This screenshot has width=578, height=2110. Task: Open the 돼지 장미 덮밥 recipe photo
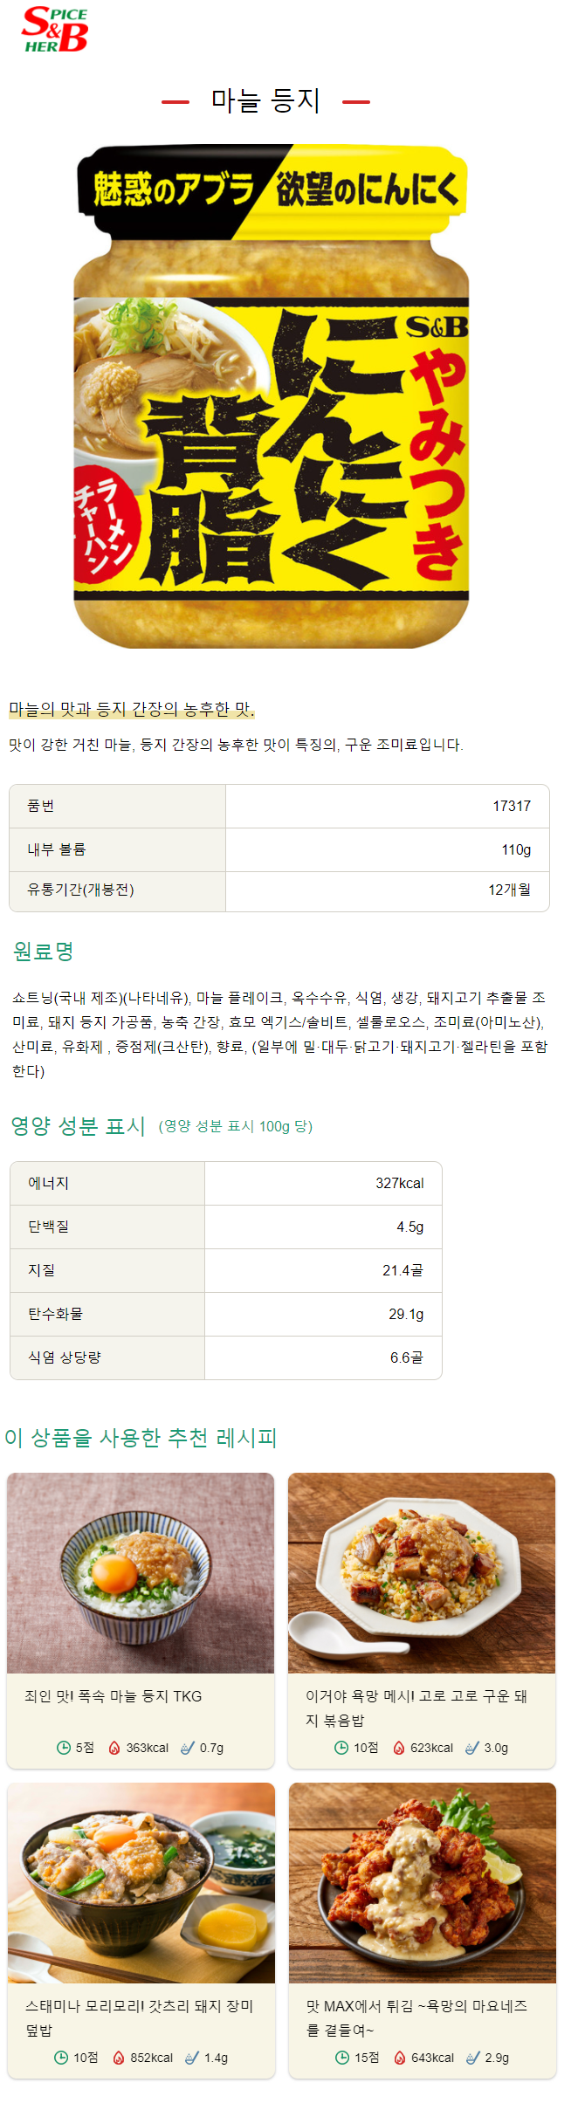pos(141,1882)
